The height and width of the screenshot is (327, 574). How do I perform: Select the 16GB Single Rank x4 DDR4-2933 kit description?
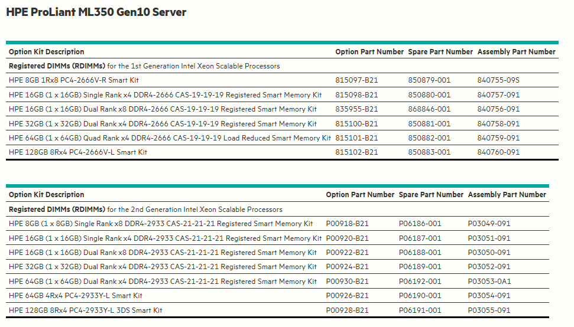[166, 238]
